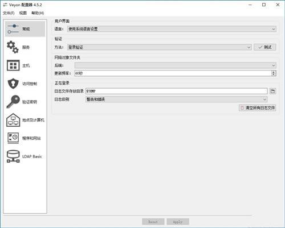Click 清空所有日志文件 clear logs button
The image size is (285, 228).
tap(257, 108)
